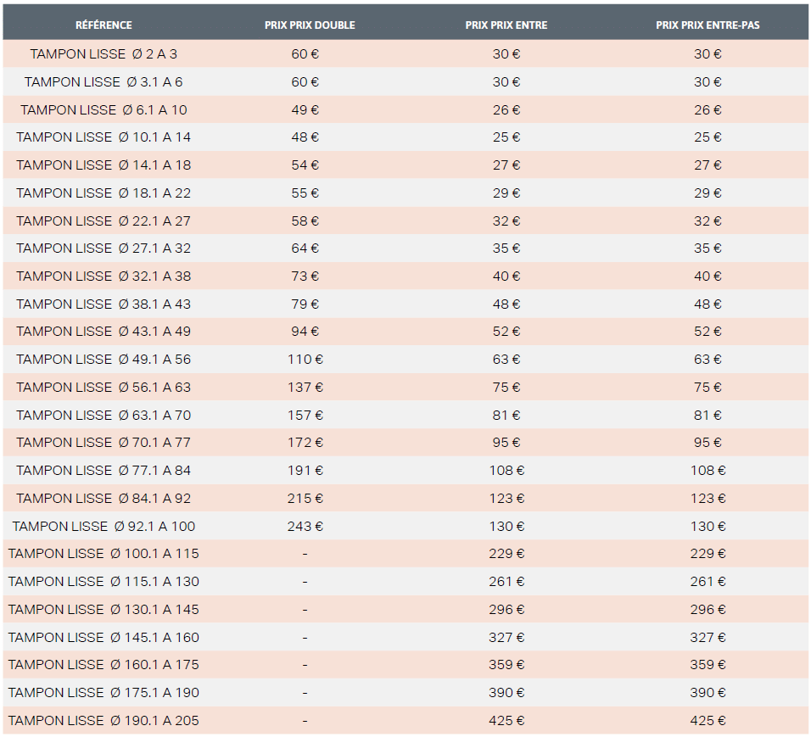Select the TAMPON LISSE Ø 22.1 A 27 row label
This screenshot has height=737, width=811.
coord(103,221)
